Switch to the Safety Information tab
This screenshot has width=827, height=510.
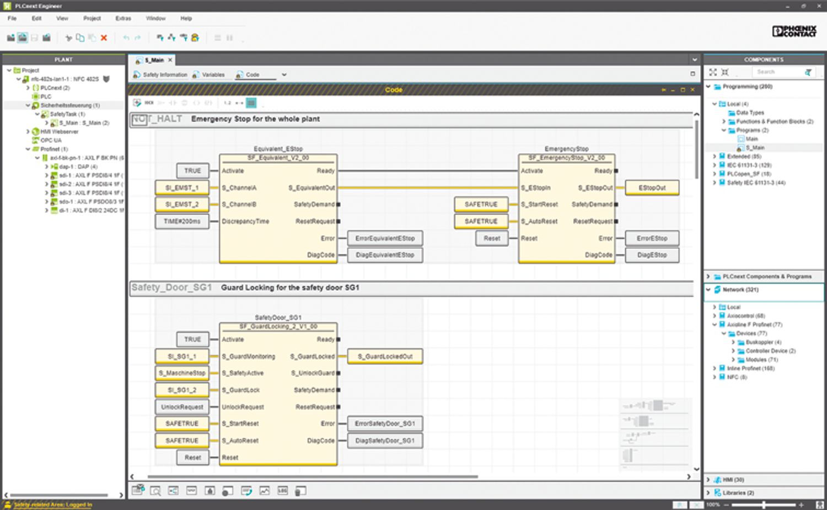(x=165, y=74)
